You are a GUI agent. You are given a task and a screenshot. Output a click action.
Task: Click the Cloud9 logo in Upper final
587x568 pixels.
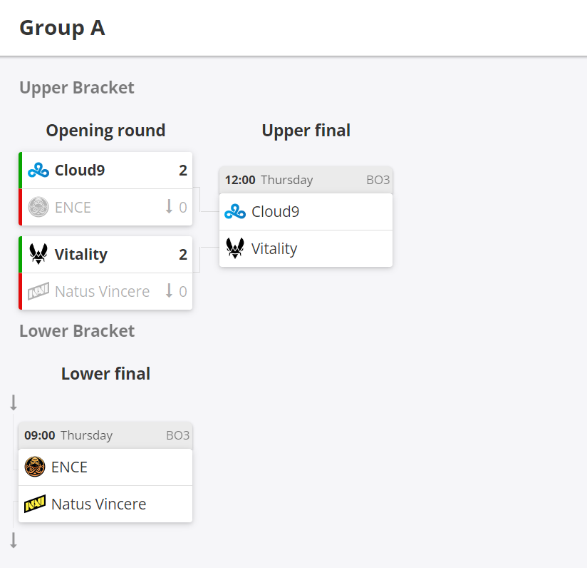pyautogui.click(x=235, y=211)
